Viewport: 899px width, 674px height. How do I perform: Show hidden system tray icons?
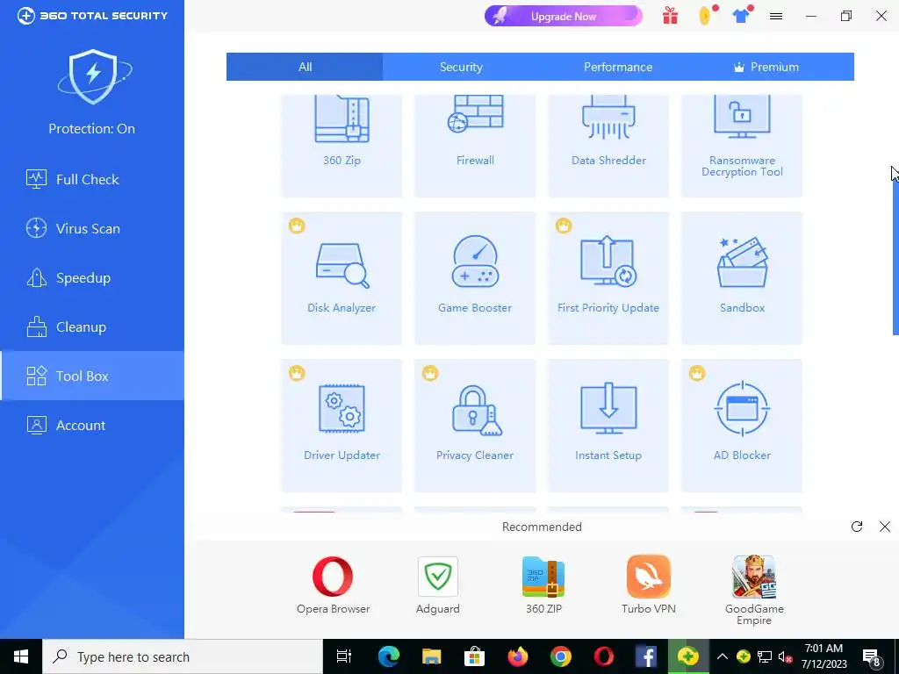click(x=723, y=656)
